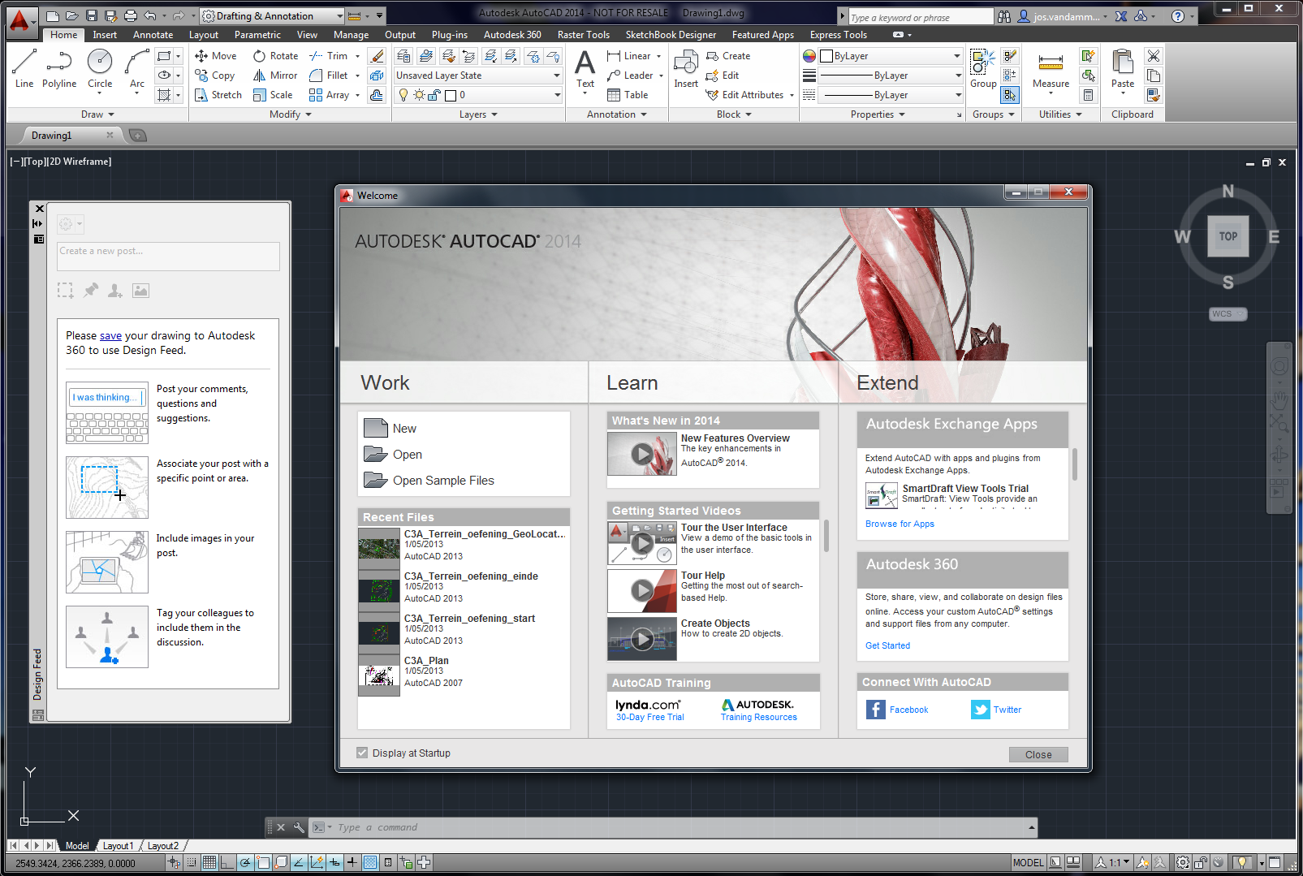This screenshot has width=1303, height=876.
Task: Click the Workspace Switching gear in status bar
Action: pos(1183,862)
